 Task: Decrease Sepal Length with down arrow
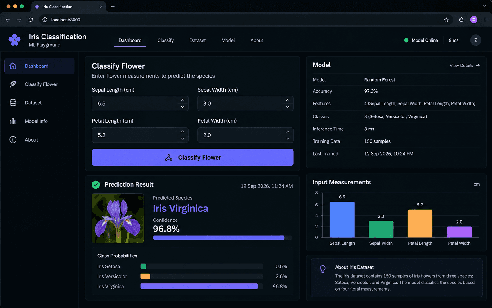tap(182, 107)
